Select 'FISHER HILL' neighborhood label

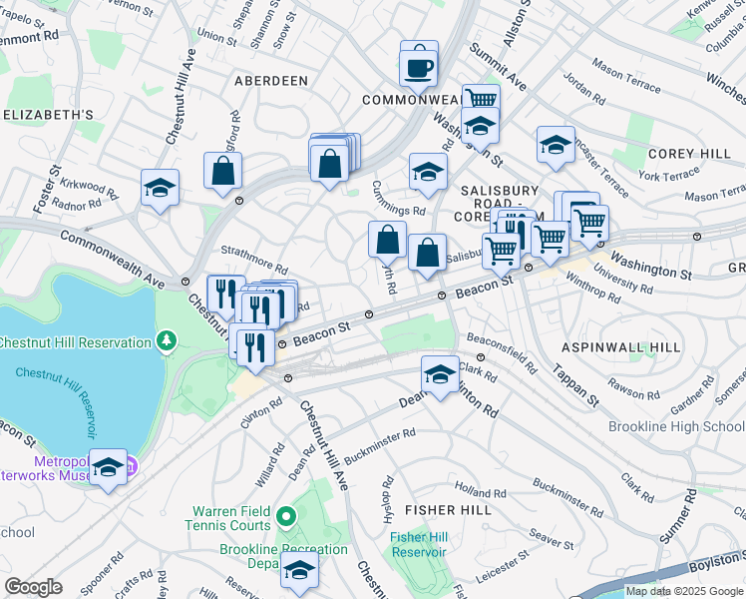(448, 510)
